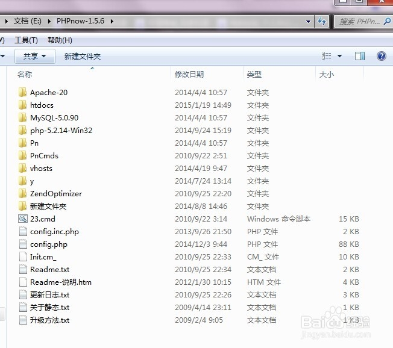
Task: Click the 新建文件夹 toolbar button
Action: (x=83, y=57)
